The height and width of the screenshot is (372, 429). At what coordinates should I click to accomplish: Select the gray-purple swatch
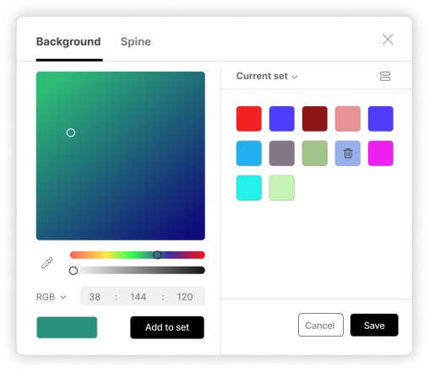[282, 154]
